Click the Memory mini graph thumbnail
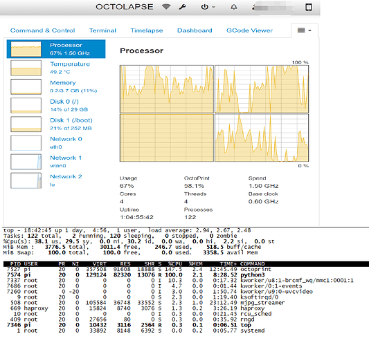 pyautogui.click(x=26, y=86)
